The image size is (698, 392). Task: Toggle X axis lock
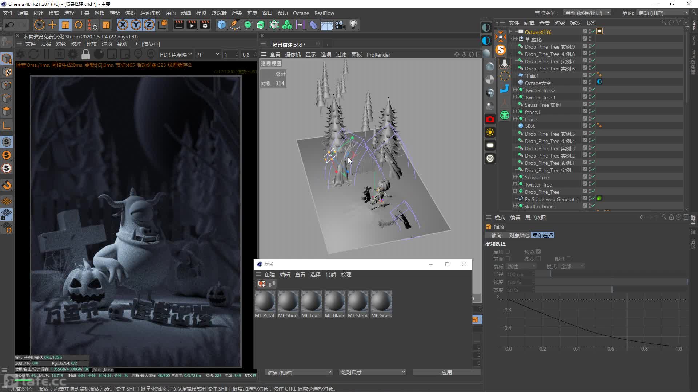(x=123, y=25)
